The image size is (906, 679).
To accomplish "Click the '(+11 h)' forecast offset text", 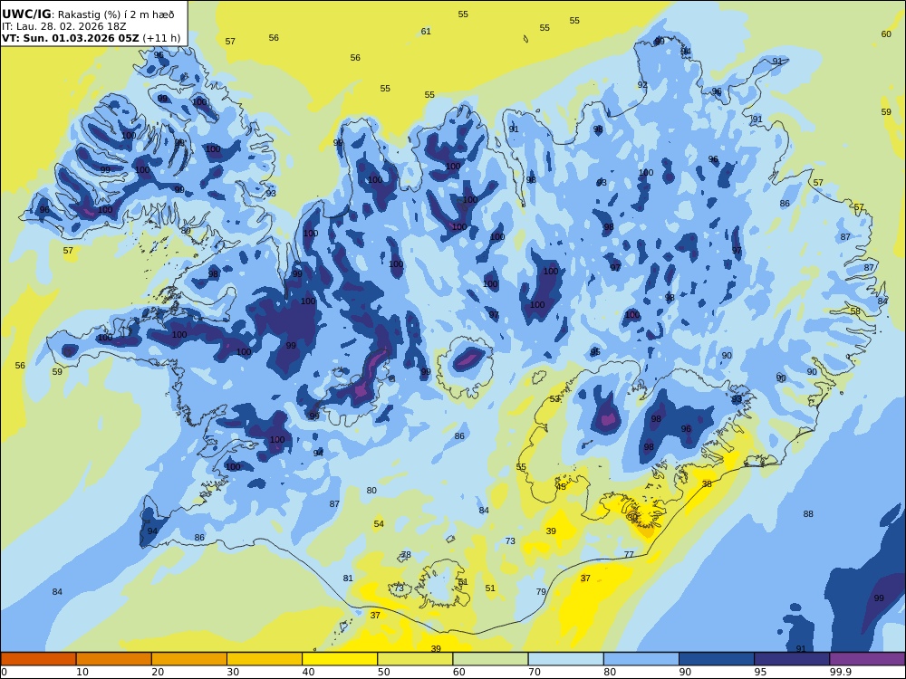I will click(161, 38).
